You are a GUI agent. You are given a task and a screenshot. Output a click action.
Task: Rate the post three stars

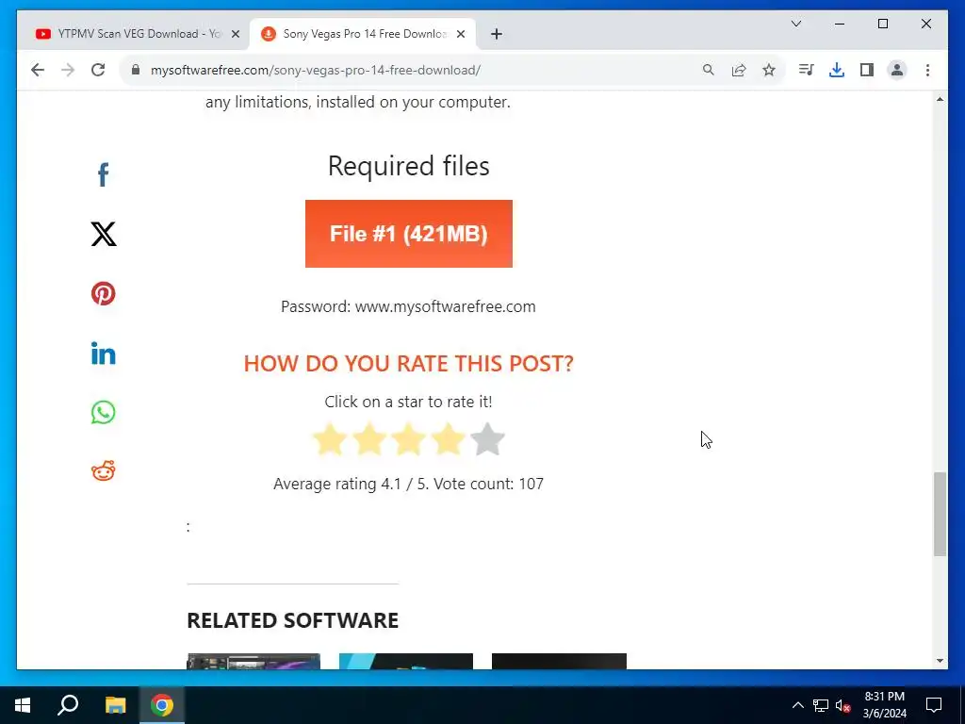(409, 439)
